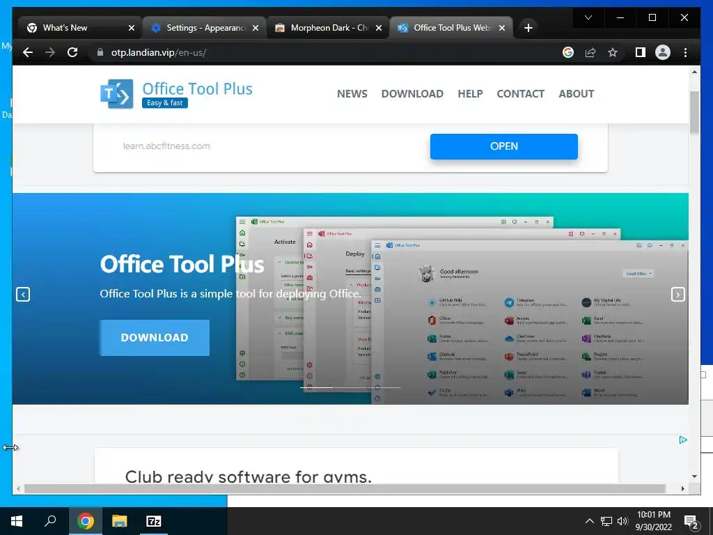Open the volume tray icon
The image size is (713, 535).
pyautogui.click(x=622, y=521)
